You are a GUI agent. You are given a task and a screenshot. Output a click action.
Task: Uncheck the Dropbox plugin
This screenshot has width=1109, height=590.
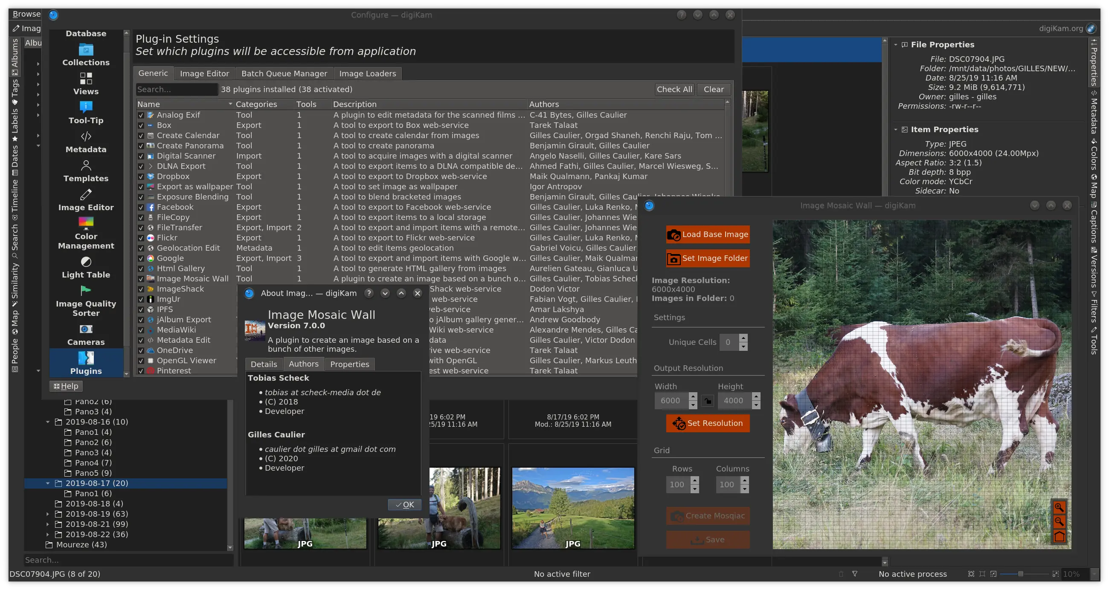(141, 176)
